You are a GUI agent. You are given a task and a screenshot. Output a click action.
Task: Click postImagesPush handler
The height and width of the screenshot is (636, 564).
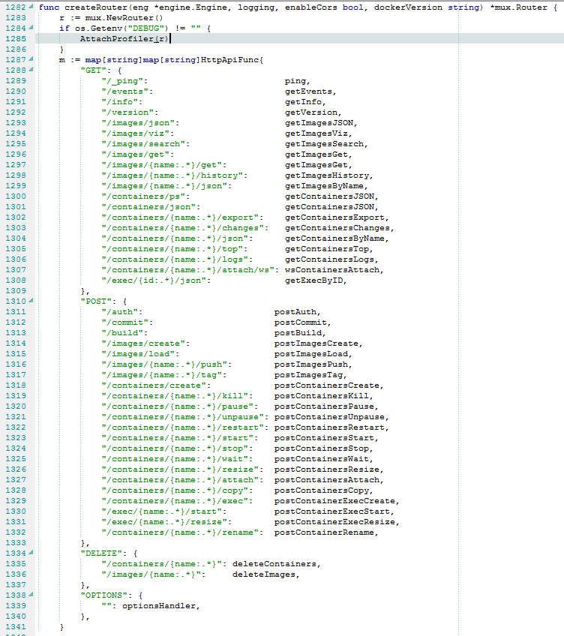(x=310, y=364)
